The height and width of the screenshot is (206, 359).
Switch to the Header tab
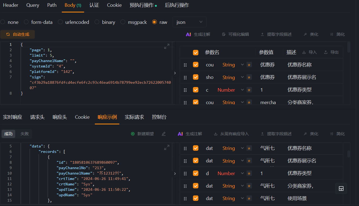pyautogui.click(x=11, y=5)
